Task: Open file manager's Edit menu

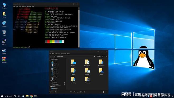Action: [x=53, y=54]
